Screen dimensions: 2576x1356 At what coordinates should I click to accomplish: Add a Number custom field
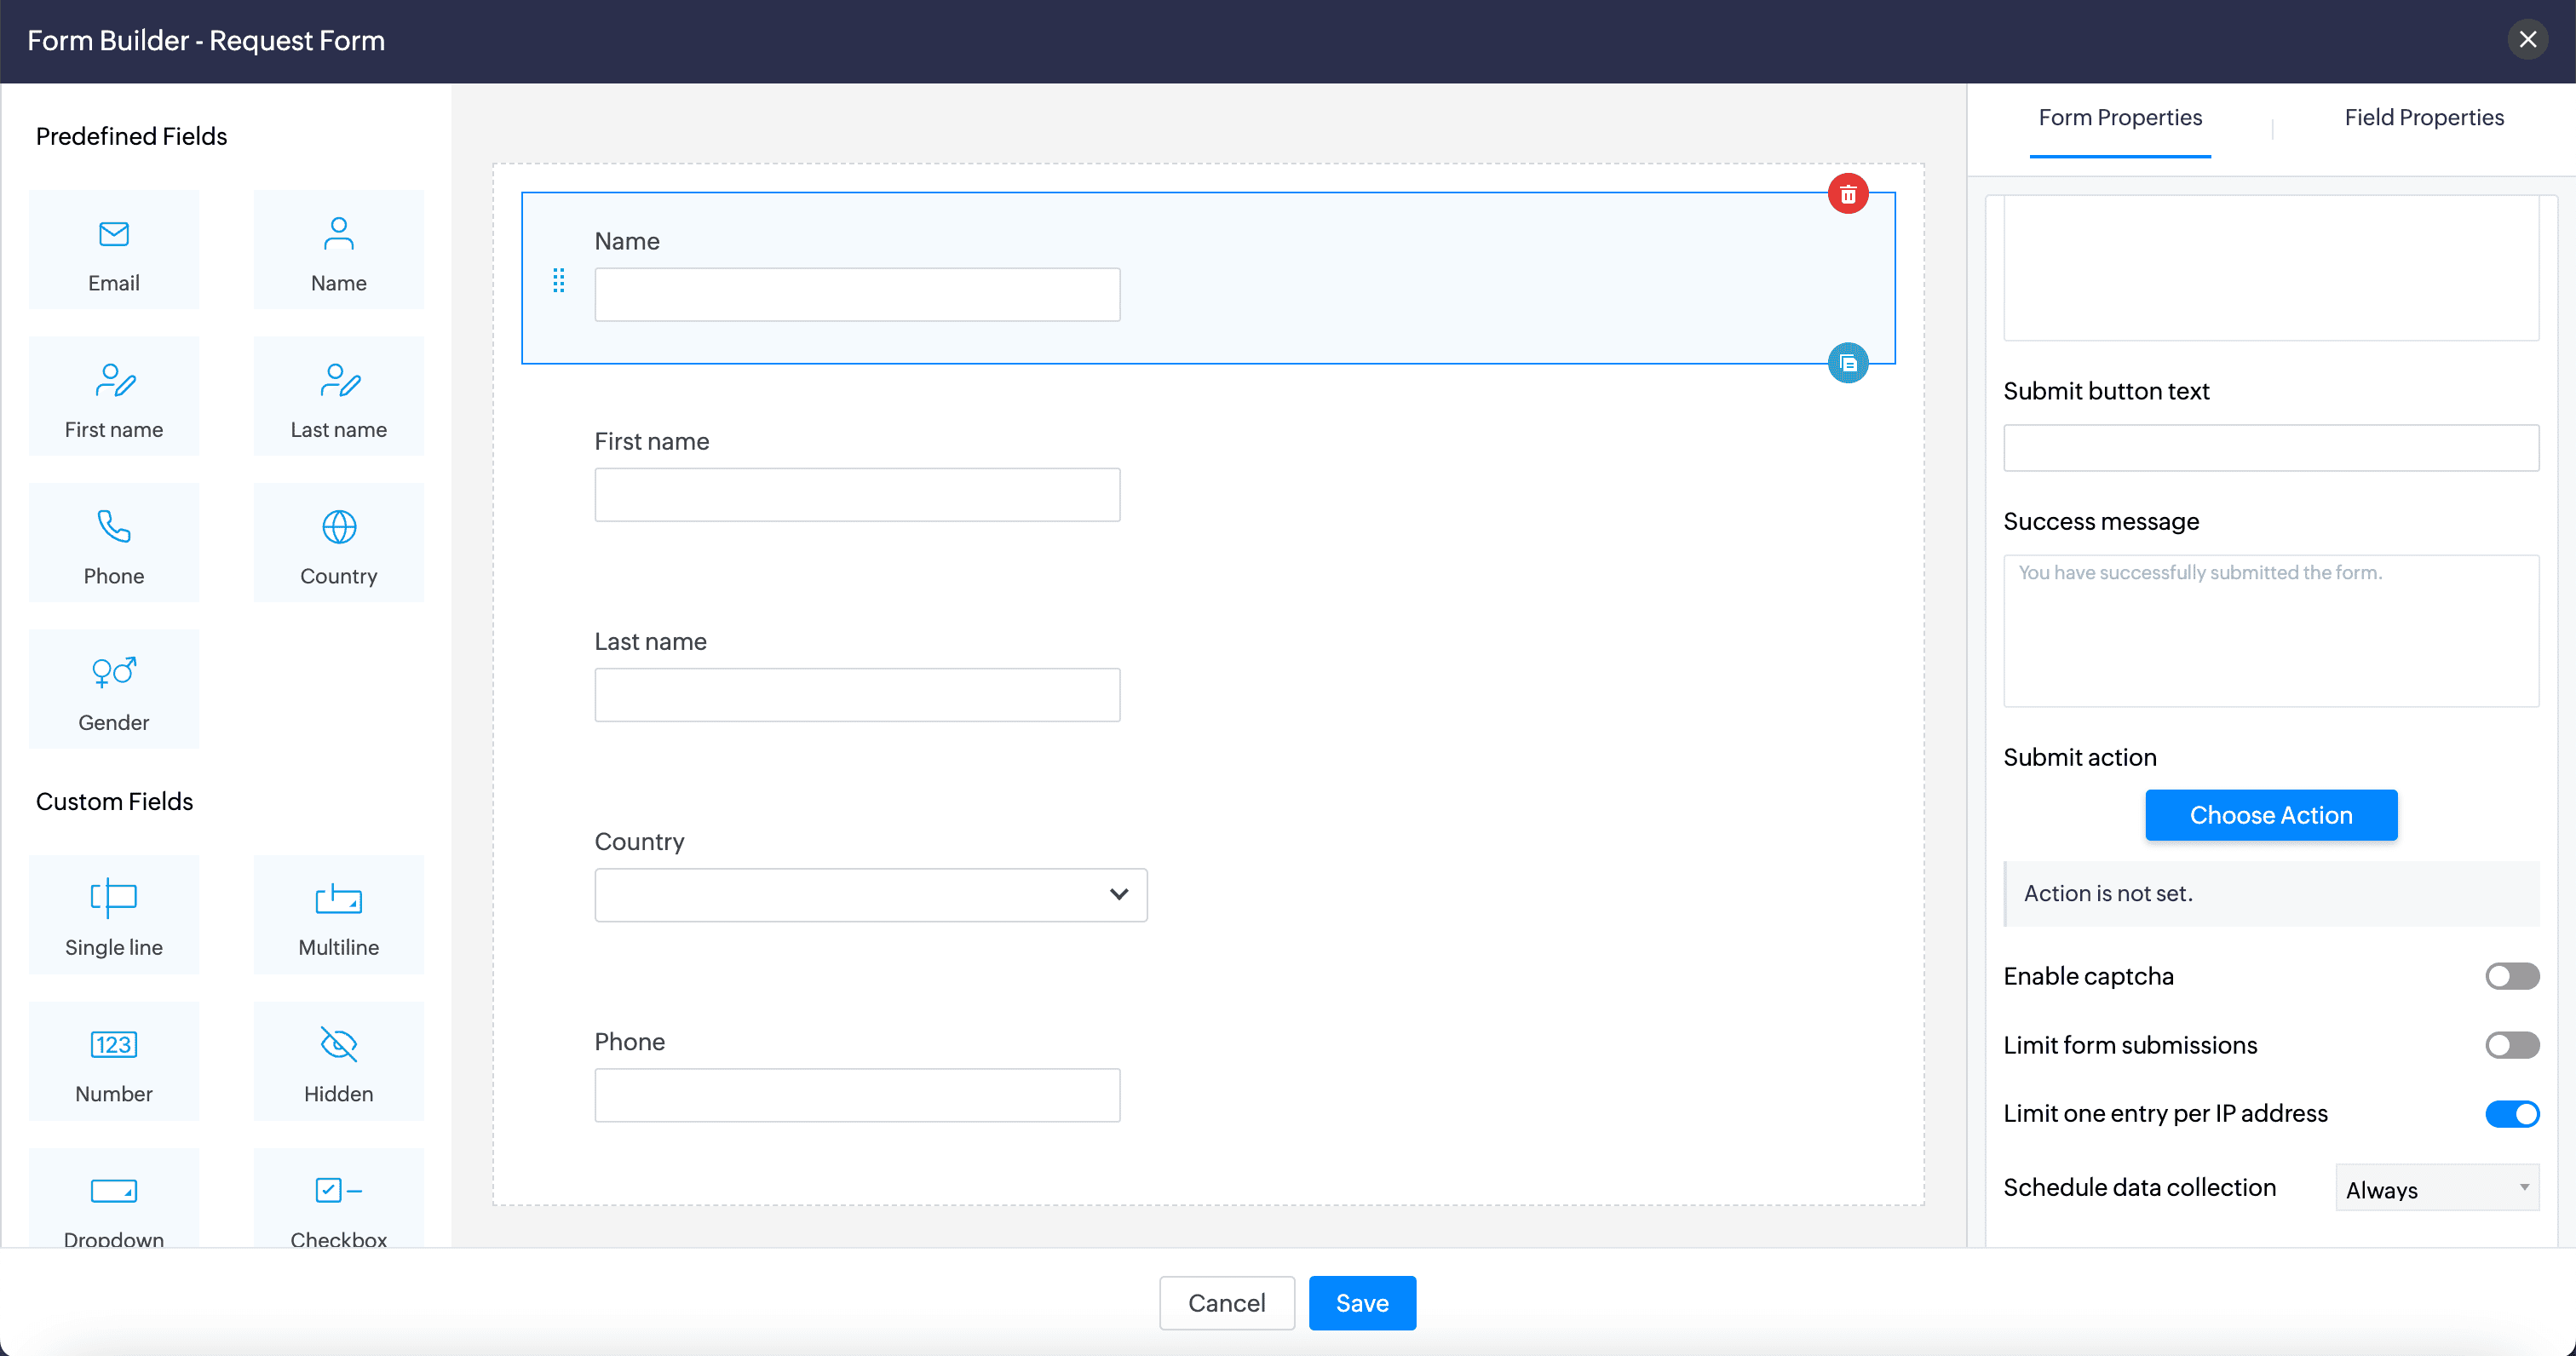pos(114,1062)
